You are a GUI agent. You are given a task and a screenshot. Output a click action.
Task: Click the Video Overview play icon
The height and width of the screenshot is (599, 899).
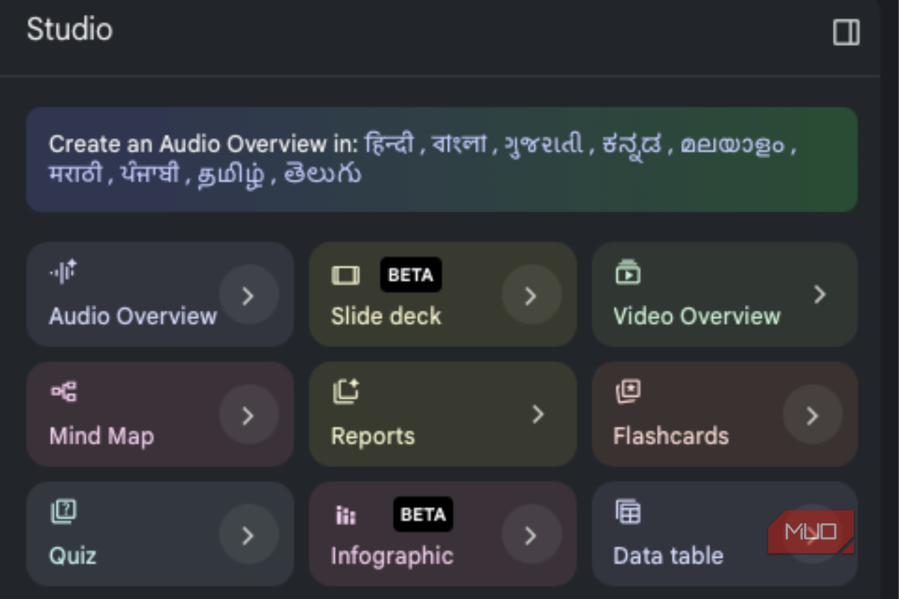click(x=628, y=273)
